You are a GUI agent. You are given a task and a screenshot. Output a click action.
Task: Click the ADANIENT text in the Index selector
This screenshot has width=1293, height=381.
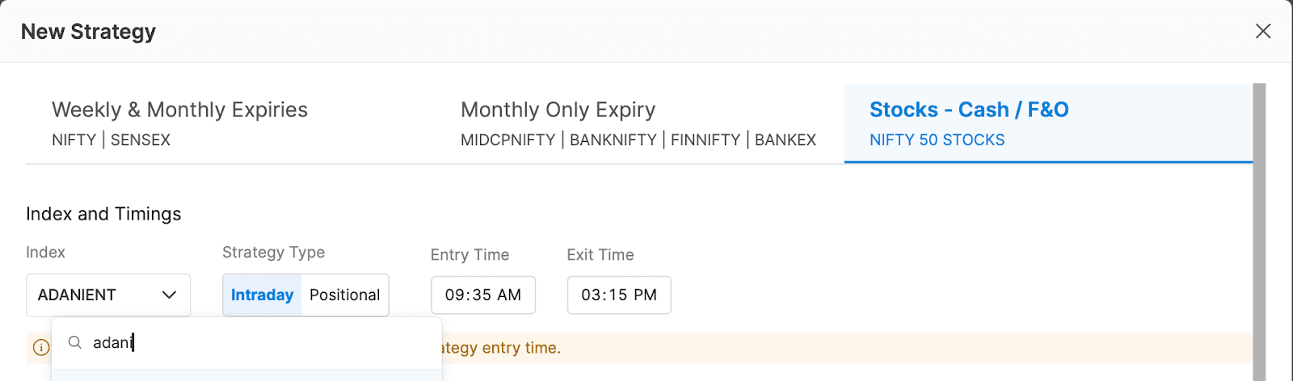[77, 295]
